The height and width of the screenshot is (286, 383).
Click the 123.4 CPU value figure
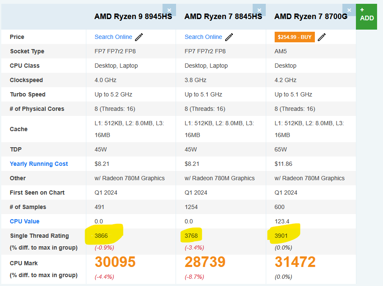pyautogui.click(x=282, y=221)
